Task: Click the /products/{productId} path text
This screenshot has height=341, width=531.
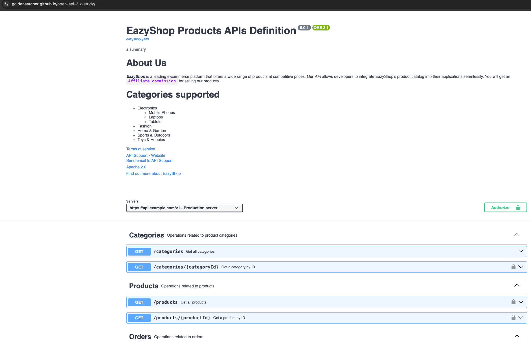Action: pyautogui.click(x=182, y=318)
